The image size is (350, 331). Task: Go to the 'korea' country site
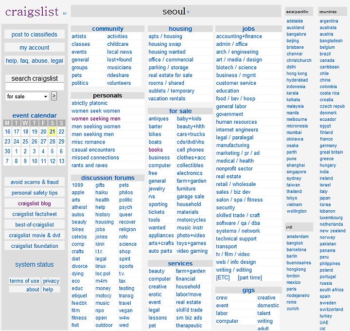(325, 204)
